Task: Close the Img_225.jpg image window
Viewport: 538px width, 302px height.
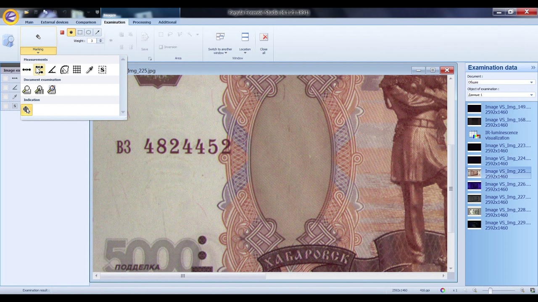Action: click(447, 70)
